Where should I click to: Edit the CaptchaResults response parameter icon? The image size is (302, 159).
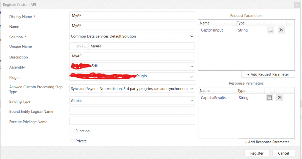click(x=269, y=98)
